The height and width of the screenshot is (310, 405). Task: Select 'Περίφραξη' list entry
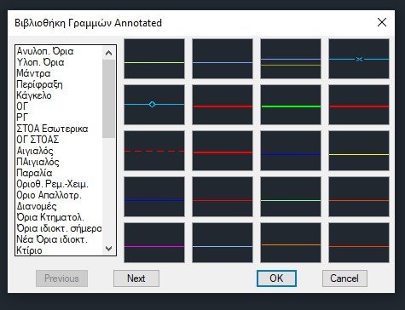(39, 84)
